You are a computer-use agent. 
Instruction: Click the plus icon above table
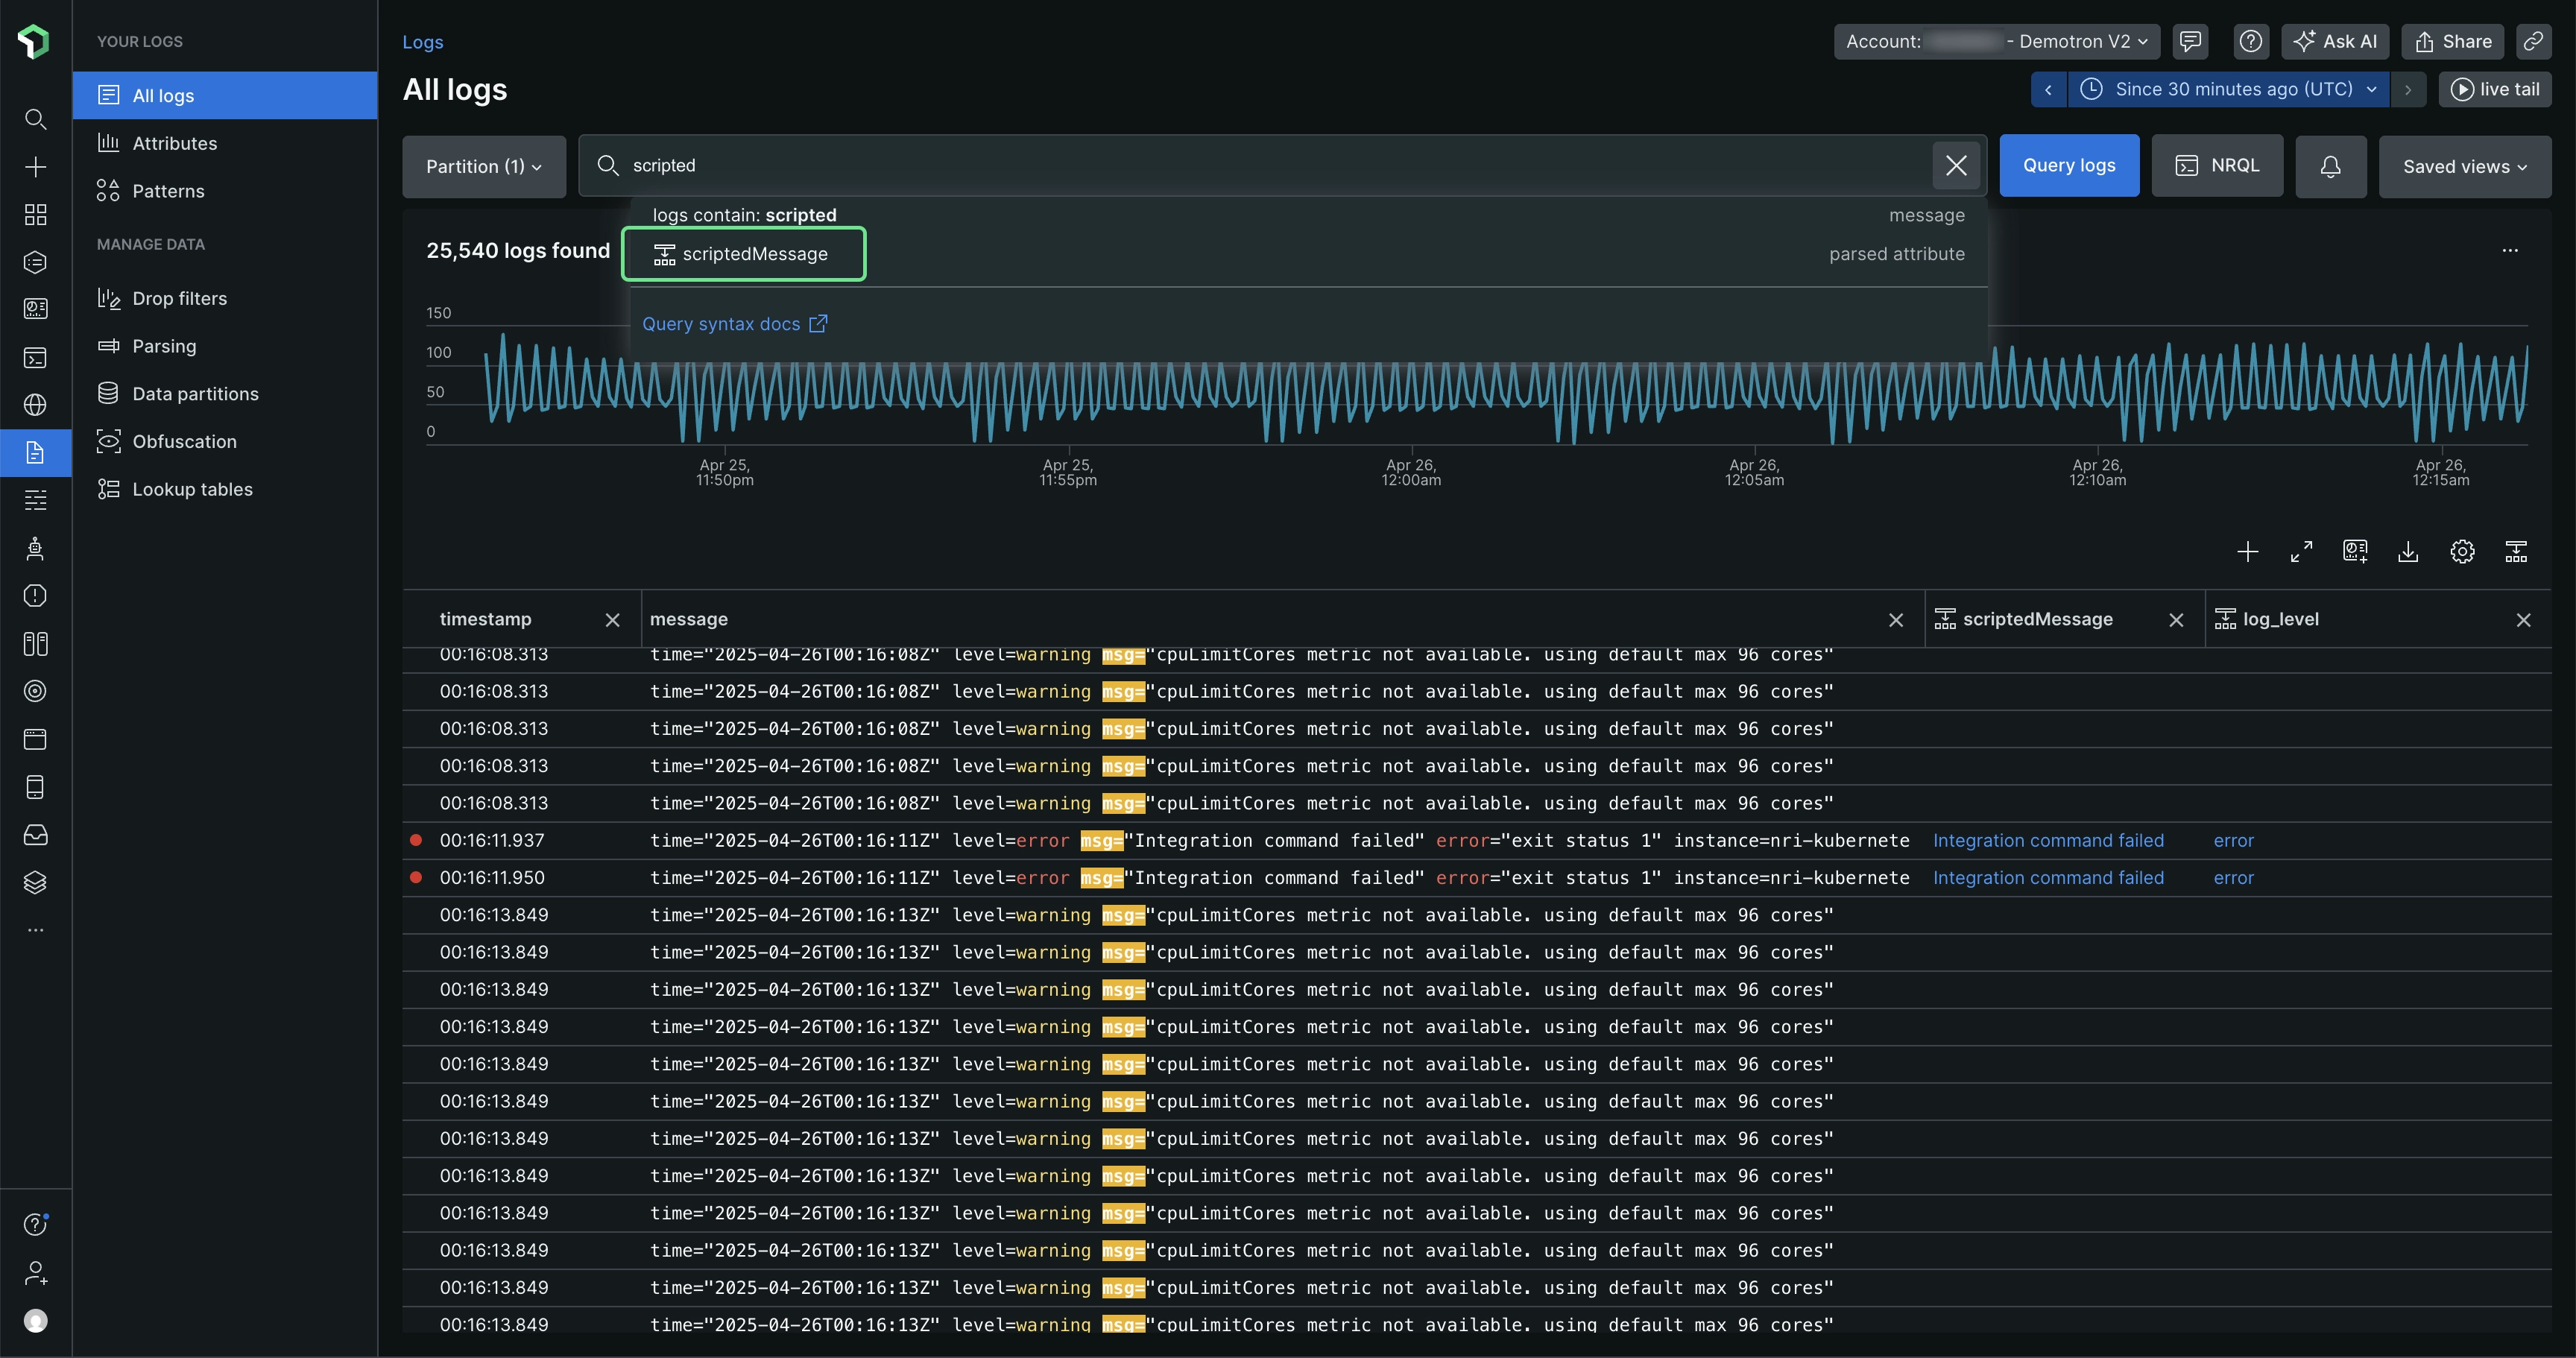2247,551
